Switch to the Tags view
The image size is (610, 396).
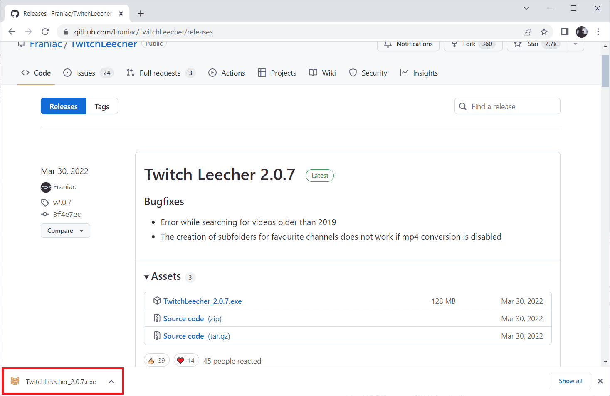tap(102, 106)
